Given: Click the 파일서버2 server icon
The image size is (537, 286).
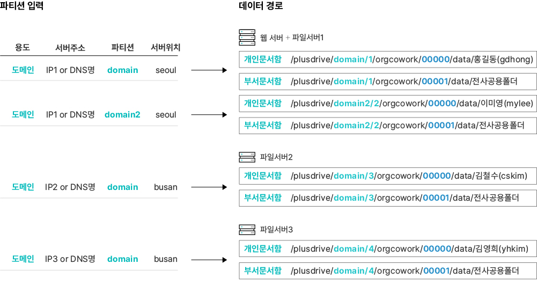Looking at the screenshot, I should [x=247, y=157].
